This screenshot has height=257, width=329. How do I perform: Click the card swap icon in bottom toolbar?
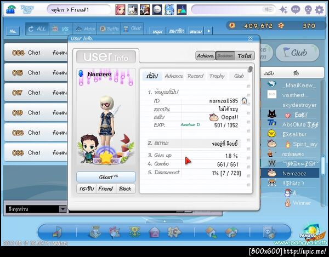231,232
